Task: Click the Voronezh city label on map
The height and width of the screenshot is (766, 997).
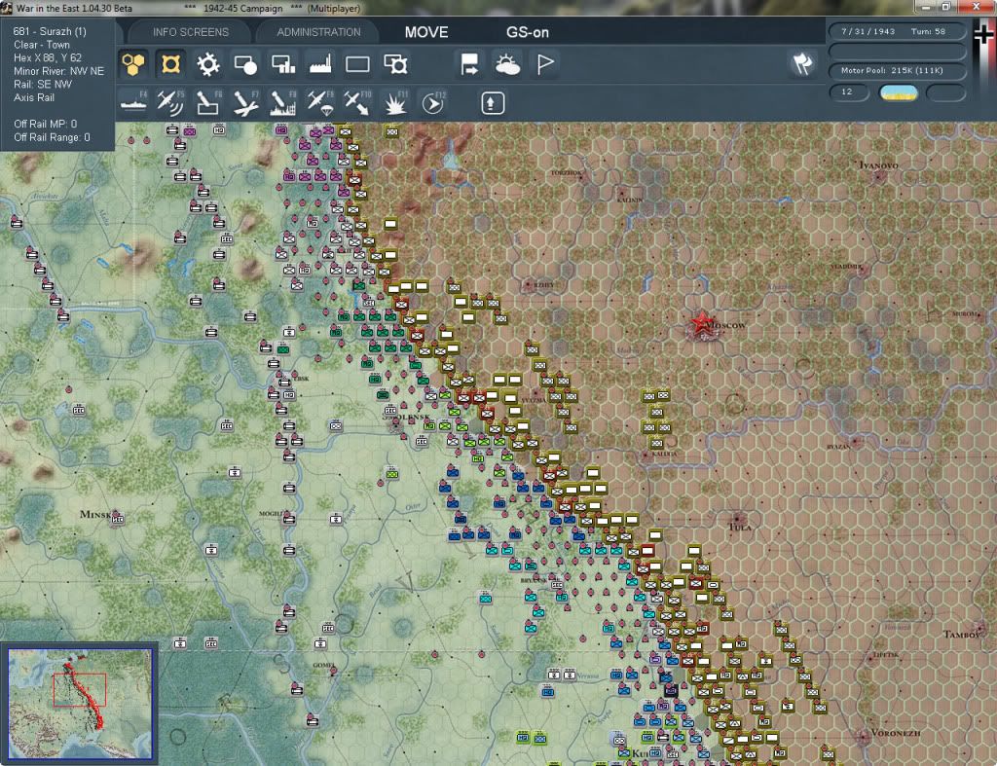Action: [x=896, y=732]
